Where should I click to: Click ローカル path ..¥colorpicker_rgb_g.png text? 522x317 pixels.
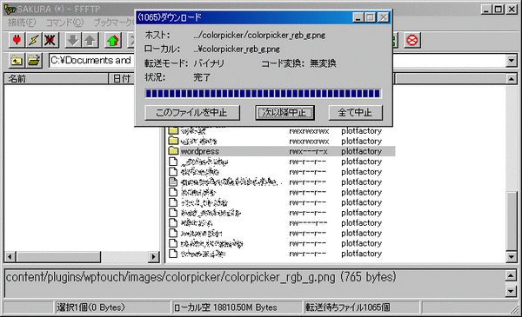(237, 50)
